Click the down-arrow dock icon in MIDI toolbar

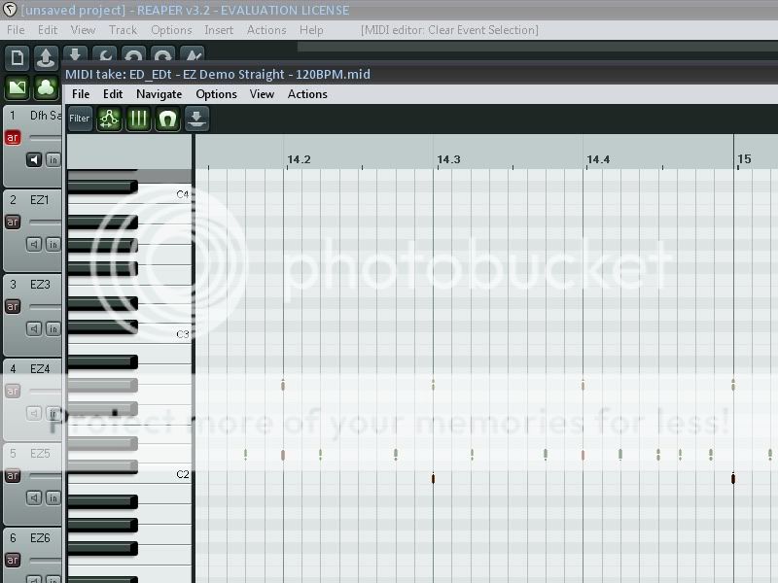pyautogui.click(x=197, y=119)
